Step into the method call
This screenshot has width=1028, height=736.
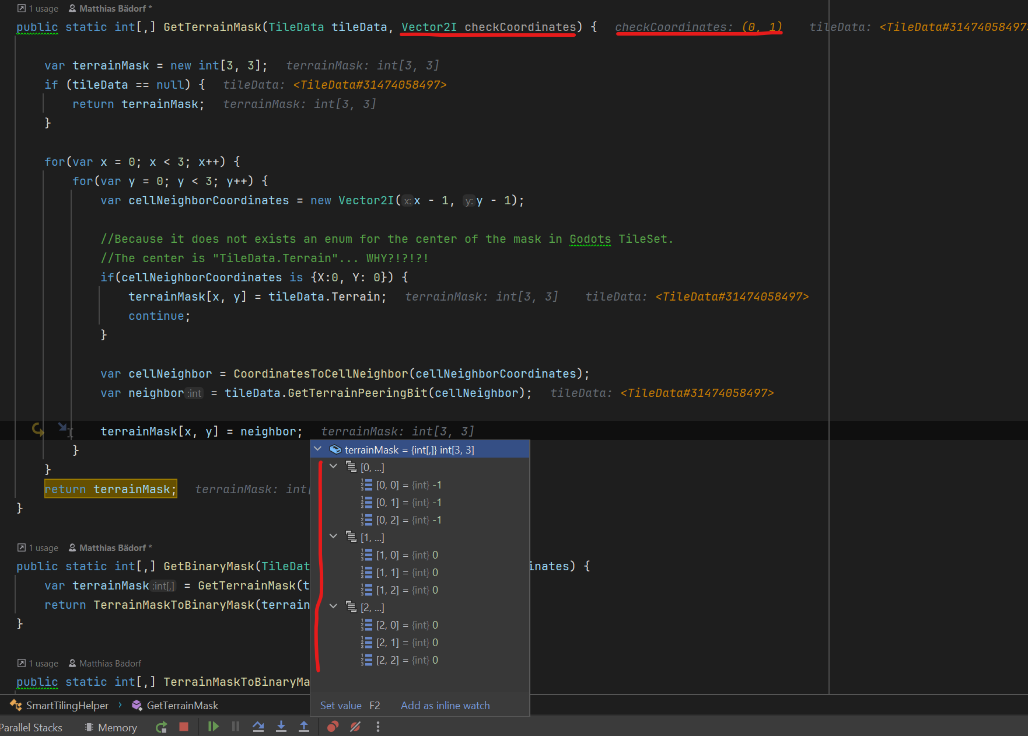pos(281,727)
